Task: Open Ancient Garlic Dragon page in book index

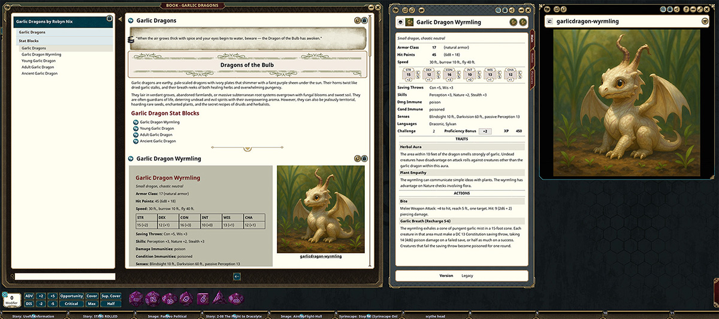Action: (x=40, y=74)
